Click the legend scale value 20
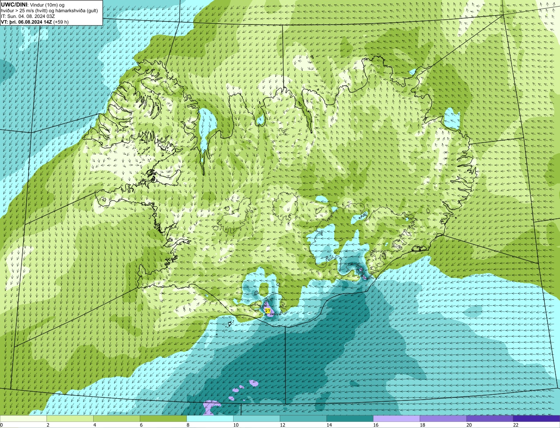The image size is (560, 428). pos(469,425)
